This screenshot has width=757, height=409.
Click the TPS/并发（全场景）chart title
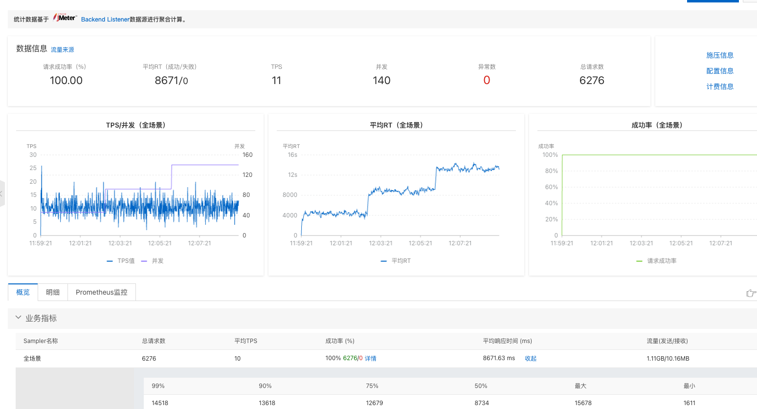135,125
